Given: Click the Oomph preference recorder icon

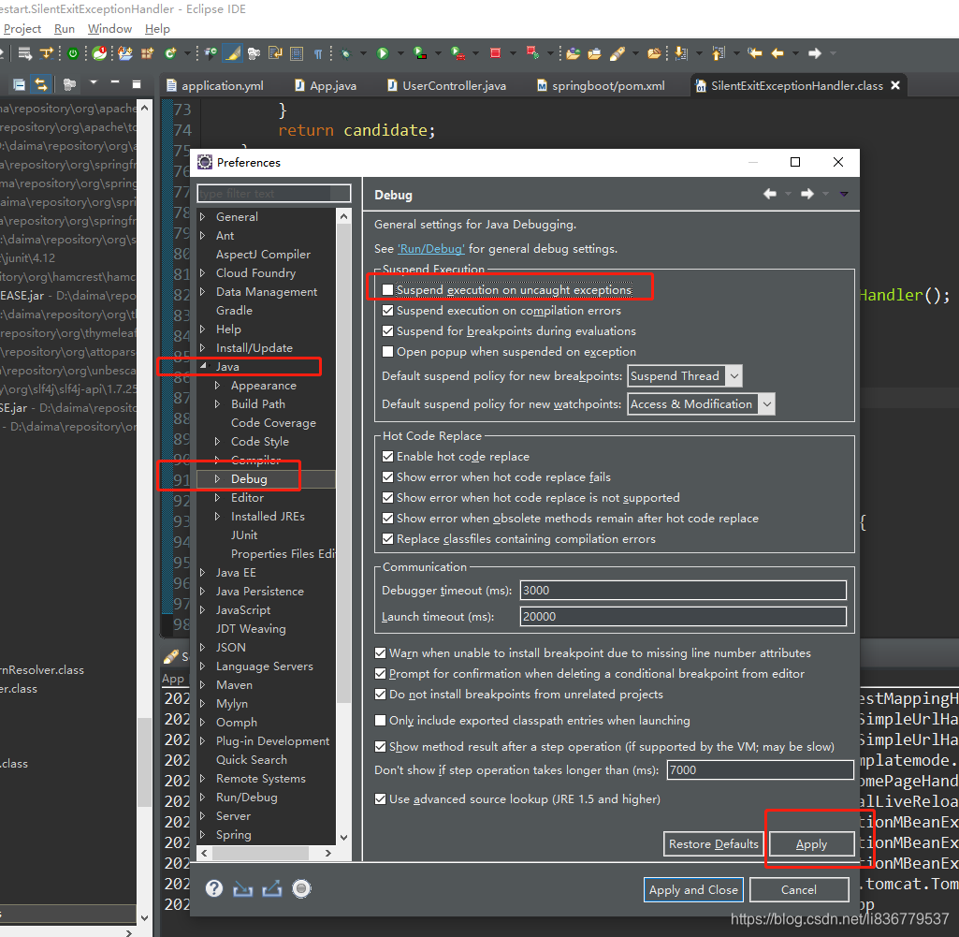Looking at the screenshot, I should click(x=301, y=888).
